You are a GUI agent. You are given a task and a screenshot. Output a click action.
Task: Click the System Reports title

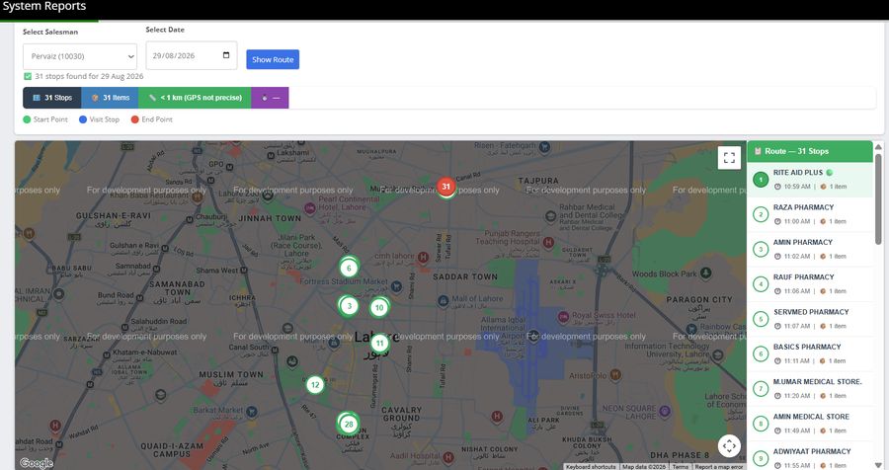44,6
